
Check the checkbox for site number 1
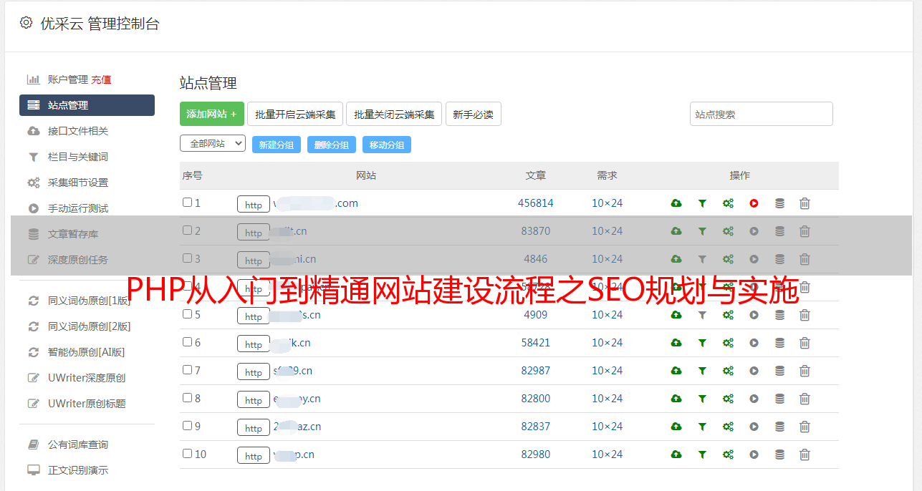tap(187, 203)
